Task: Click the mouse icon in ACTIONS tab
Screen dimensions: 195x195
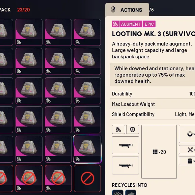Action: [x=113, y=9]
